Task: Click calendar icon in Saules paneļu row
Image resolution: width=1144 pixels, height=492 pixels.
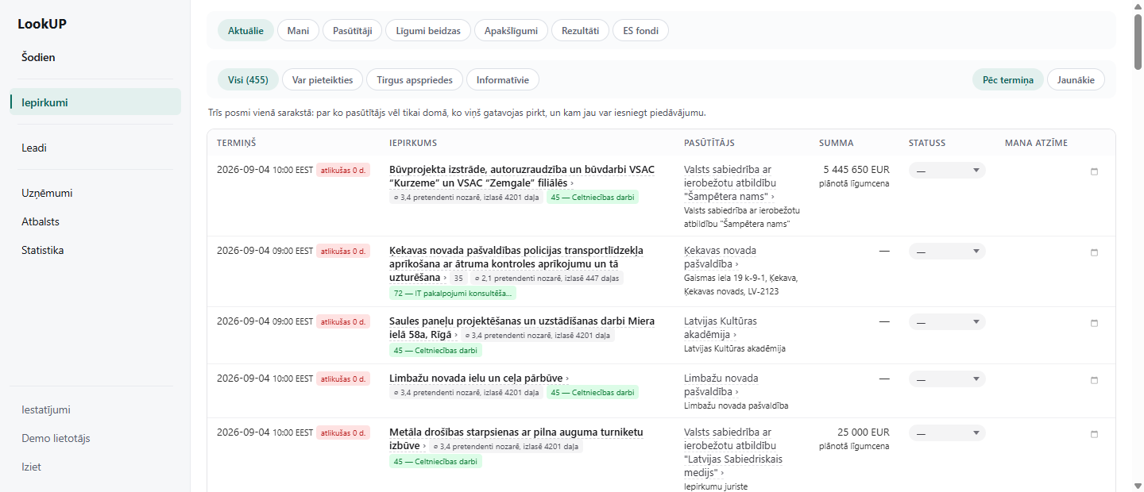Action: pyautogui.click(x=1094, y=324)
